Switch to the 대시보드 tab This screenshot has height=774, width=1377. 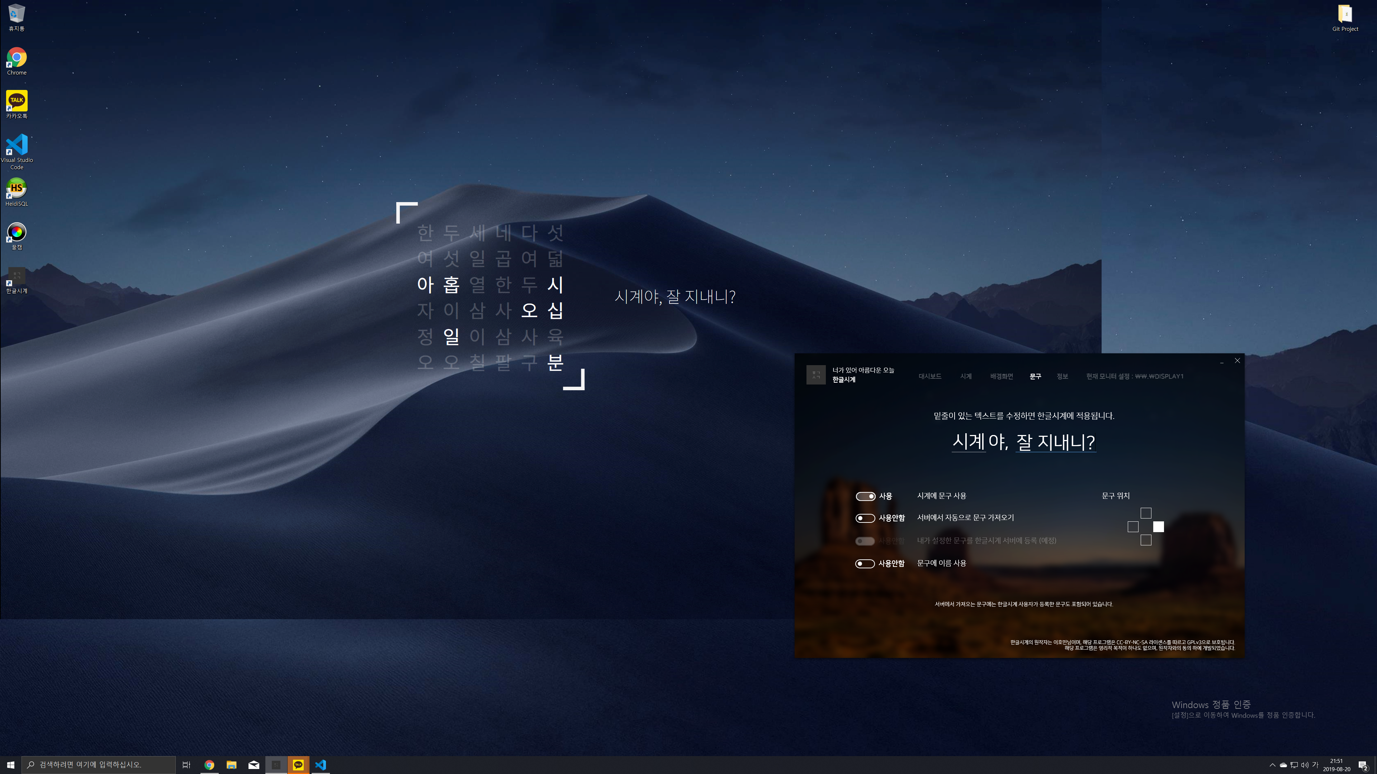[929, 376]
